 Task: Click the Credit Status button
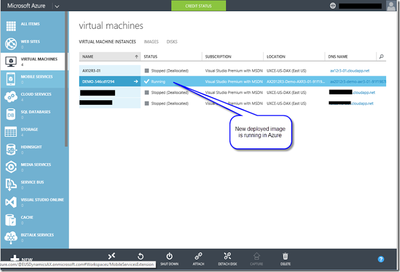click(x=198, y=6)
